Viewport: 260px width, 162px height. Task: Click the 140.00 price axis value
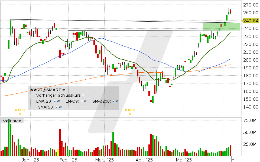pyautogui.click(x=251, y=107)
